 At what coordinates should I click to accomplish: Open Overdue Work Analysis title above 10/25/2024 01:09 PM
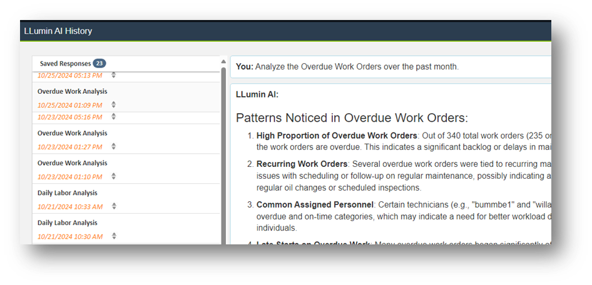pyautogui.click(x=72, y=91)
